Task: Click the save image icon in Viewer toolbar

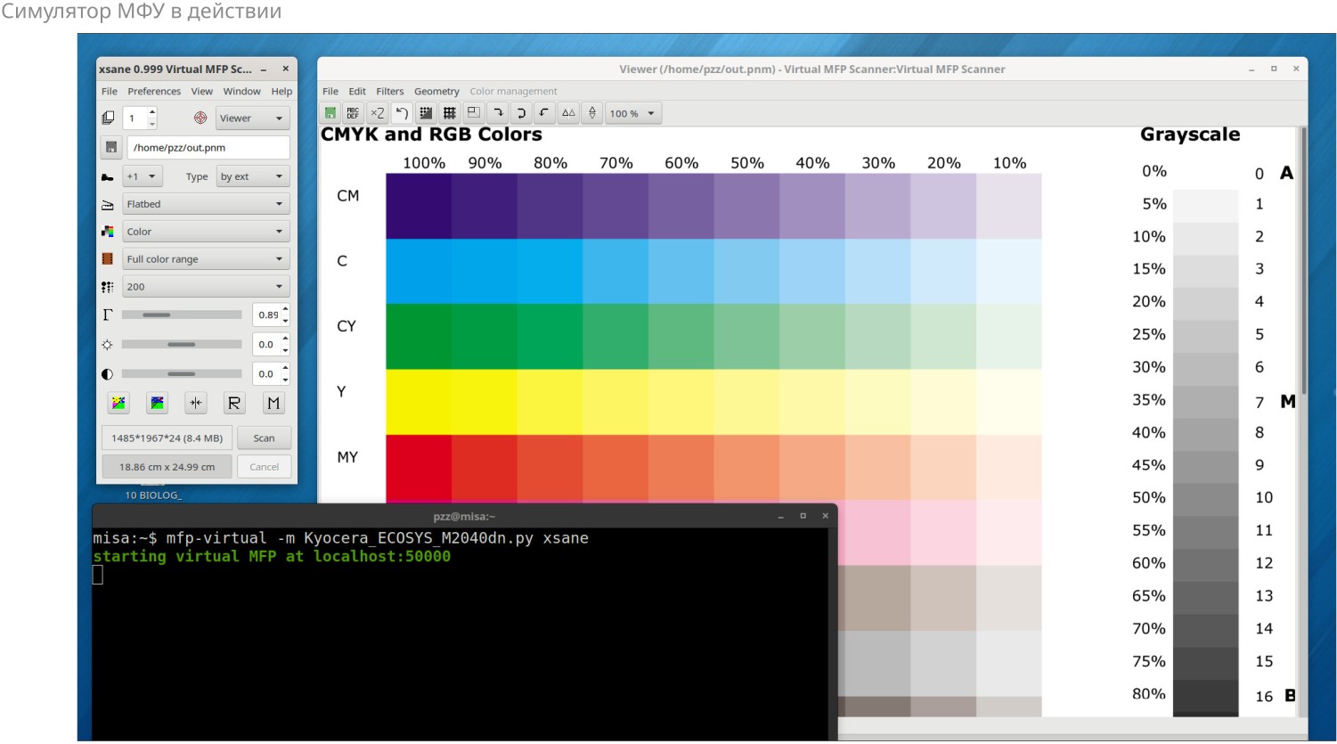Action: pos(330,113)
